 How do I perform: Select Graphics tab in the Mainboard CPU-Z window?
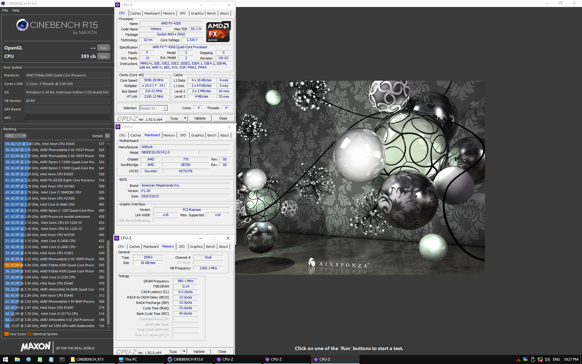tap(198, 135)
